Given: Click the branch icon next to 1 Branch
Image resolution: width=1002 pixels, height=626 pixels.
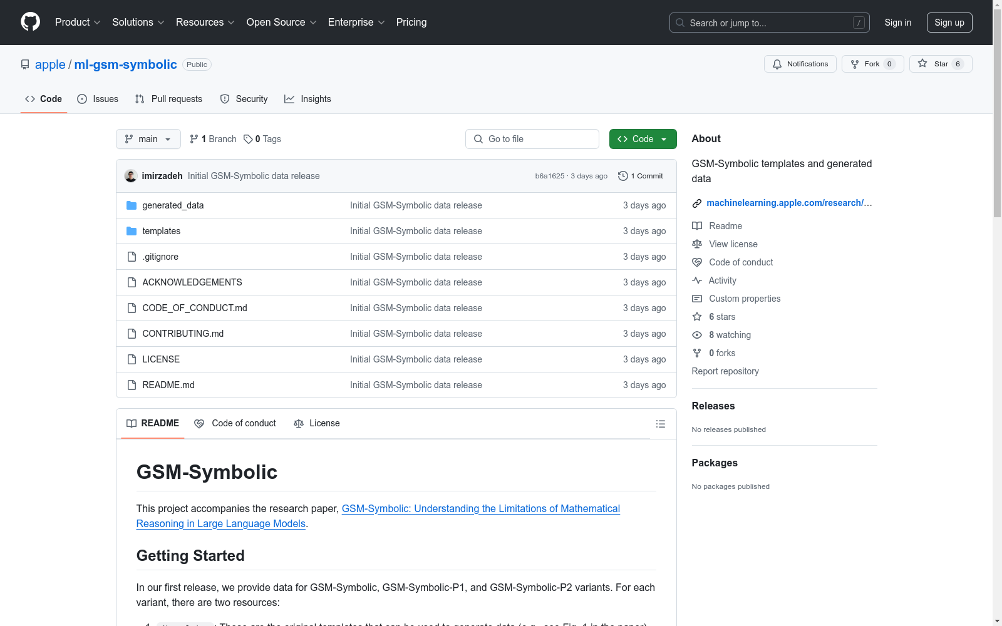Looking at the screenshot, I should tap(194, 139).
